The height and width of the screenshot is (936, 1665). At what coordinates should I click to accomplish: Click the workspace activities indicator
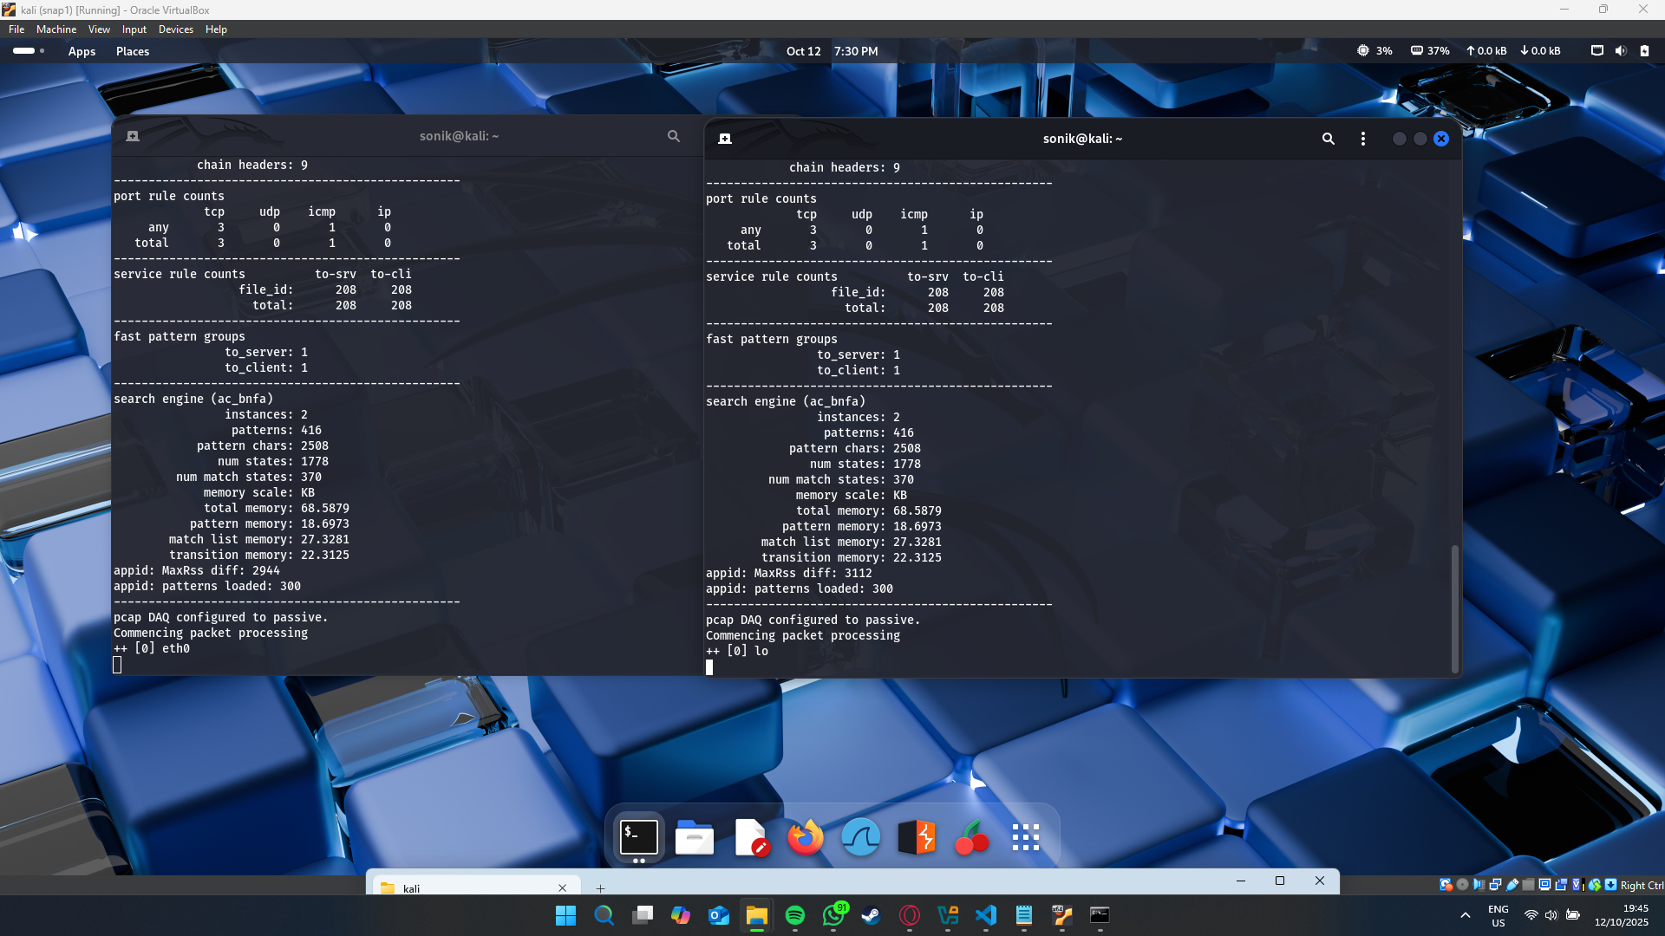[x=29, y=51]
